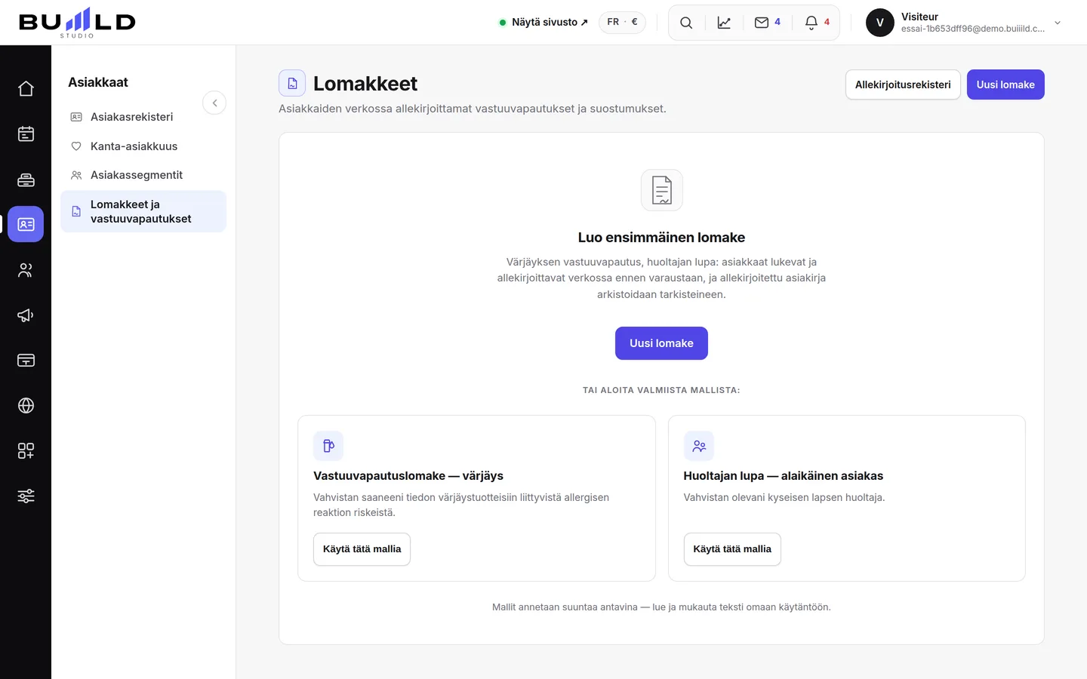The height and width of the screenshot is (679, 1087).
Task: Click the top-right Uusi lomake button
Action: (x=1005, y=84)
